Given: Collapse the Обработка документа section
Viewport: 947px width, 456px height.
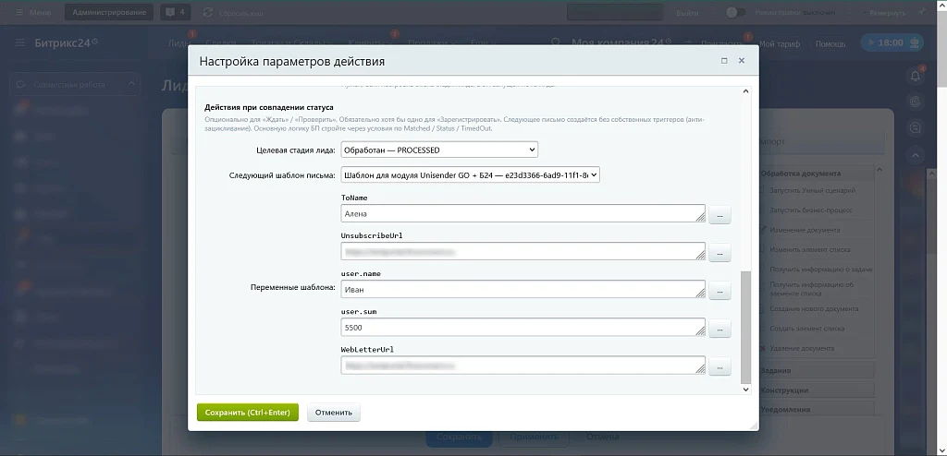Looking at the screenshot, I should (817, 174).
